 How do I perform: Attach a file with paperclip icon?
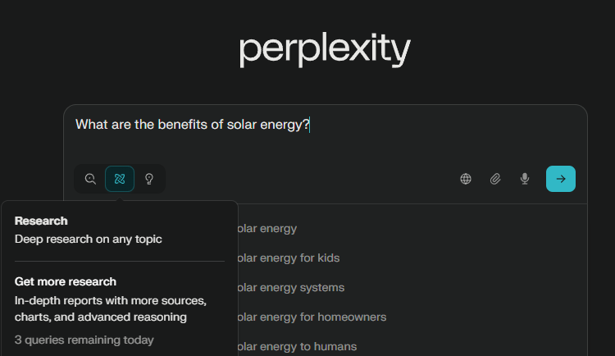495,179
